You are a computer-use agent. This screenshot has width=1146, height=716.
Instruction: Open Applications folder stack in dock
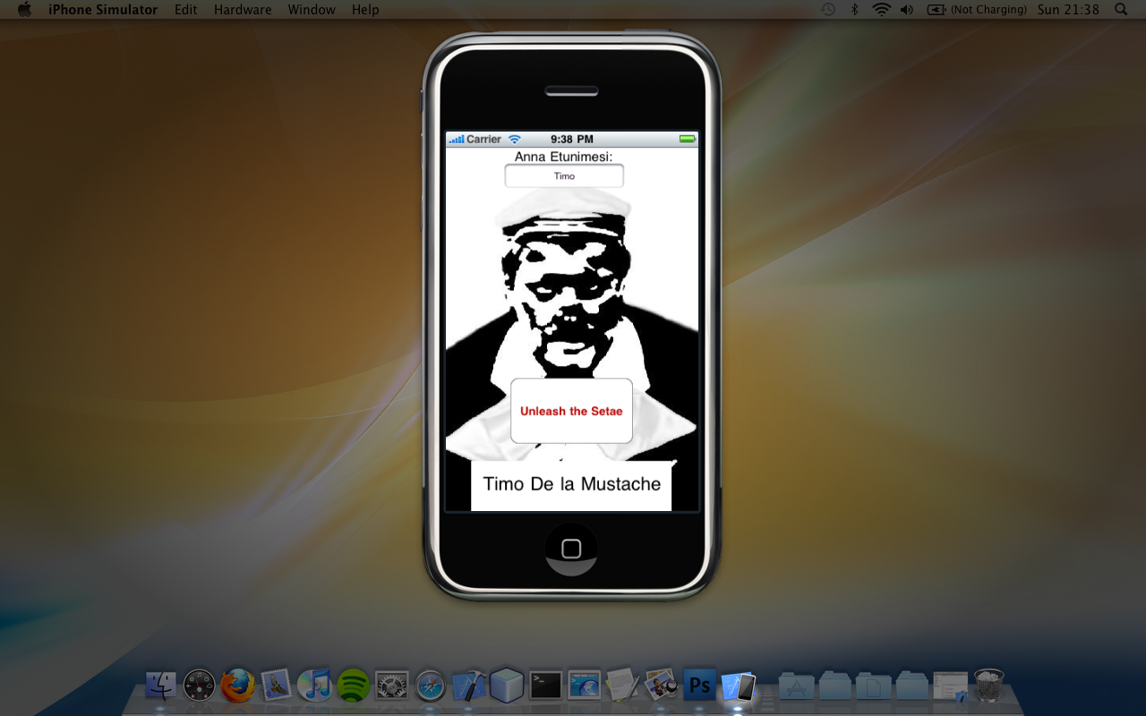[x=796, y=686]
